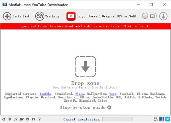
Task: Toggle the auto-download switch in the toolbar
Action: pyautogui.click(x=149, y=16)
